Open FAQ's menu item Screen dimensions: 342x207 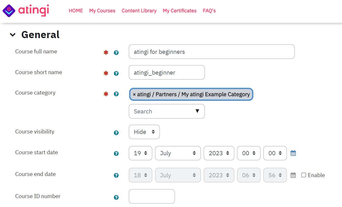(x=209, y=11)
